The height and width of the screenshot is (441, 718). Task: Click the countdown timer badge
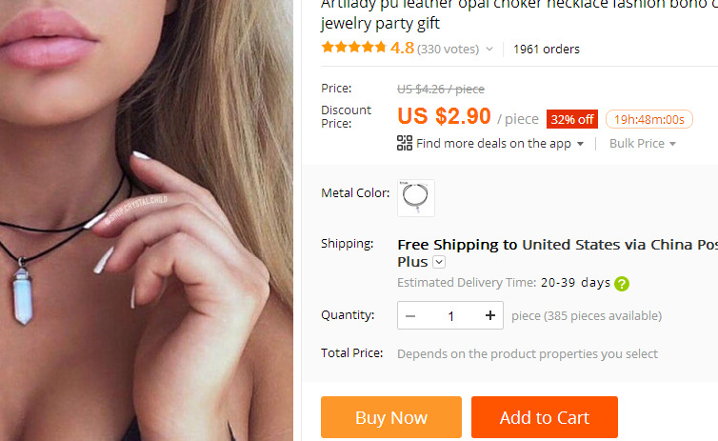(x=649, y=119)
